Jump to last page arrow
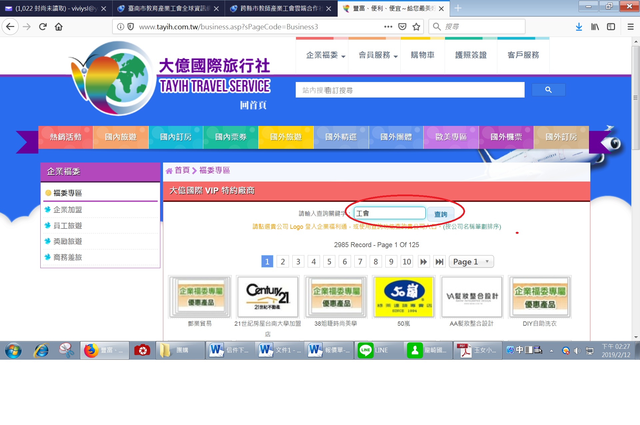 click(x=439, y=262)
